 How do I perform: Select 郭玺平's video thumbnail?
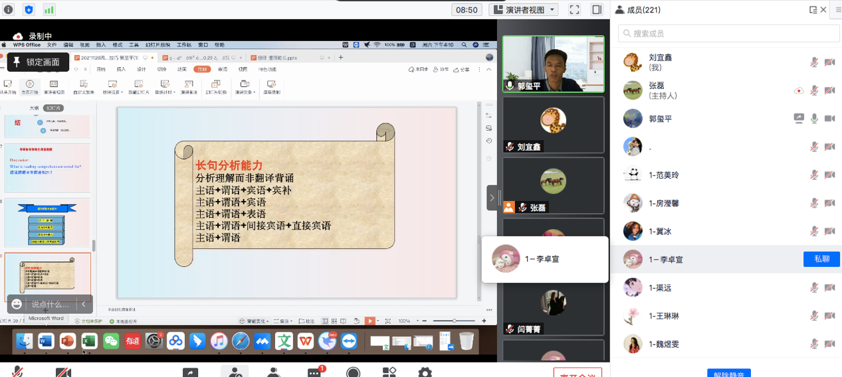pyautogui.click(x=553, y=64)
